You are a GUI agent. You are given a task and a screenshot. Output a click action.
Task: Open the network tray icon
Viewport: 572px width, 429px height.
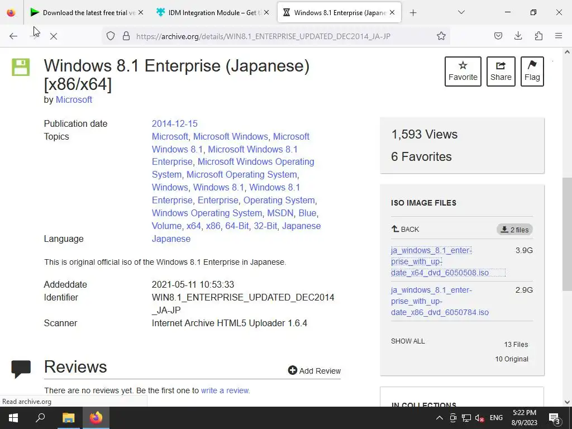466,418
